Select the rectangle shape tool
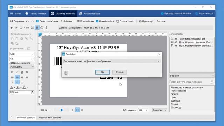This screenshot has width=224, height=126. (21, 28)
